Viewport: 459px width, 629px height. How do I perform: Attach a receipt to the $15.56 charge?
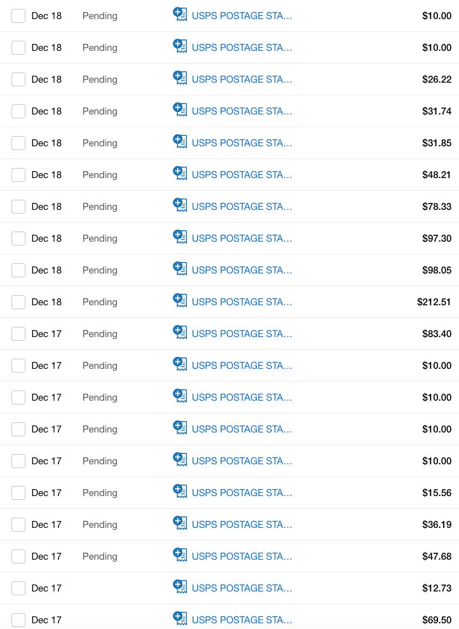180,491
